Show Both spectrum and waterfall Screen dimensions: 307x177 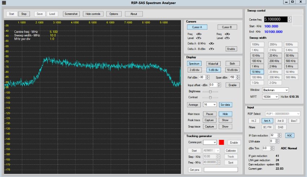point(232,64)
